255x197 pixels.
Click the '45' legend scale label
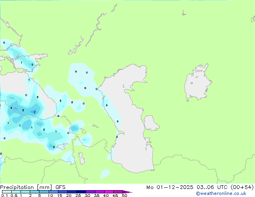[115, 195]
